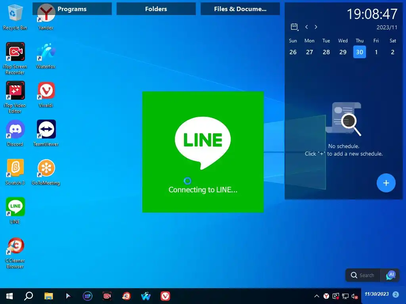Click the arrow-shaped taskbar app icon
406x304 pixels.
point(68,296)
